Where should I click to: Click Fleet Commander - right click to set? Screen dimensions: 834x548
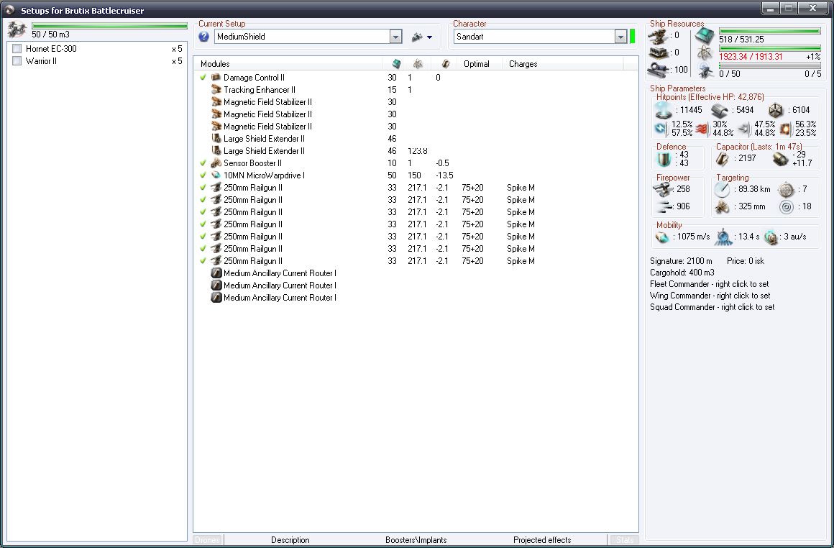click(x=709, y=284)
